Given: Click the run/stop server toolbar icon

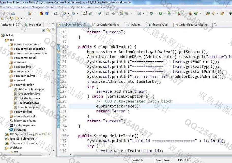Looking at the screenshot, I should point(91,13).
